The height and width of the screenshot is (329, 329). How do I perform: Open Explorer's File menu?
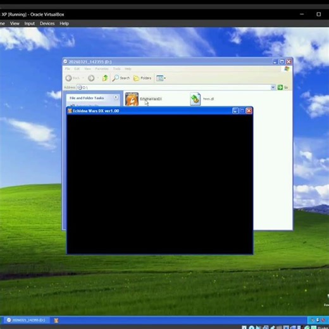[67, 69]
